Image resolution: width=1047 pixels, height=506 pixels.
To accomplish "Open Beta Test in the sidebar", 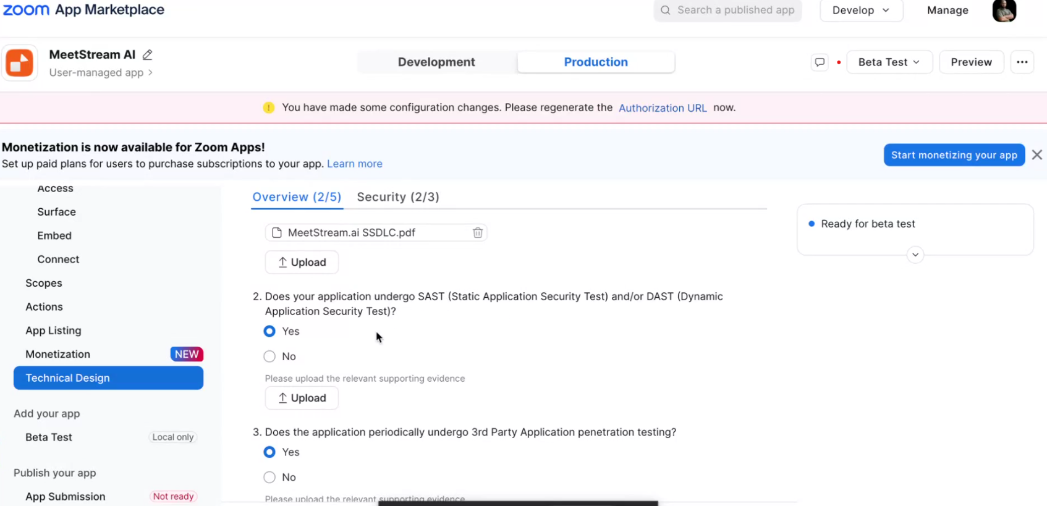I will [x=49, y=437].
